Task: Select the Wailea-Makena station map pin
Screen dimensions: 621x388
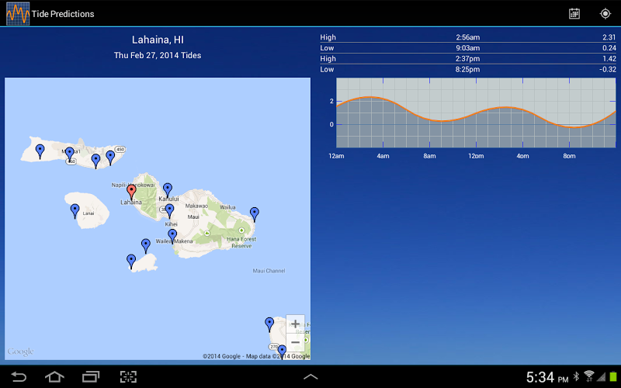Action: 172,237
